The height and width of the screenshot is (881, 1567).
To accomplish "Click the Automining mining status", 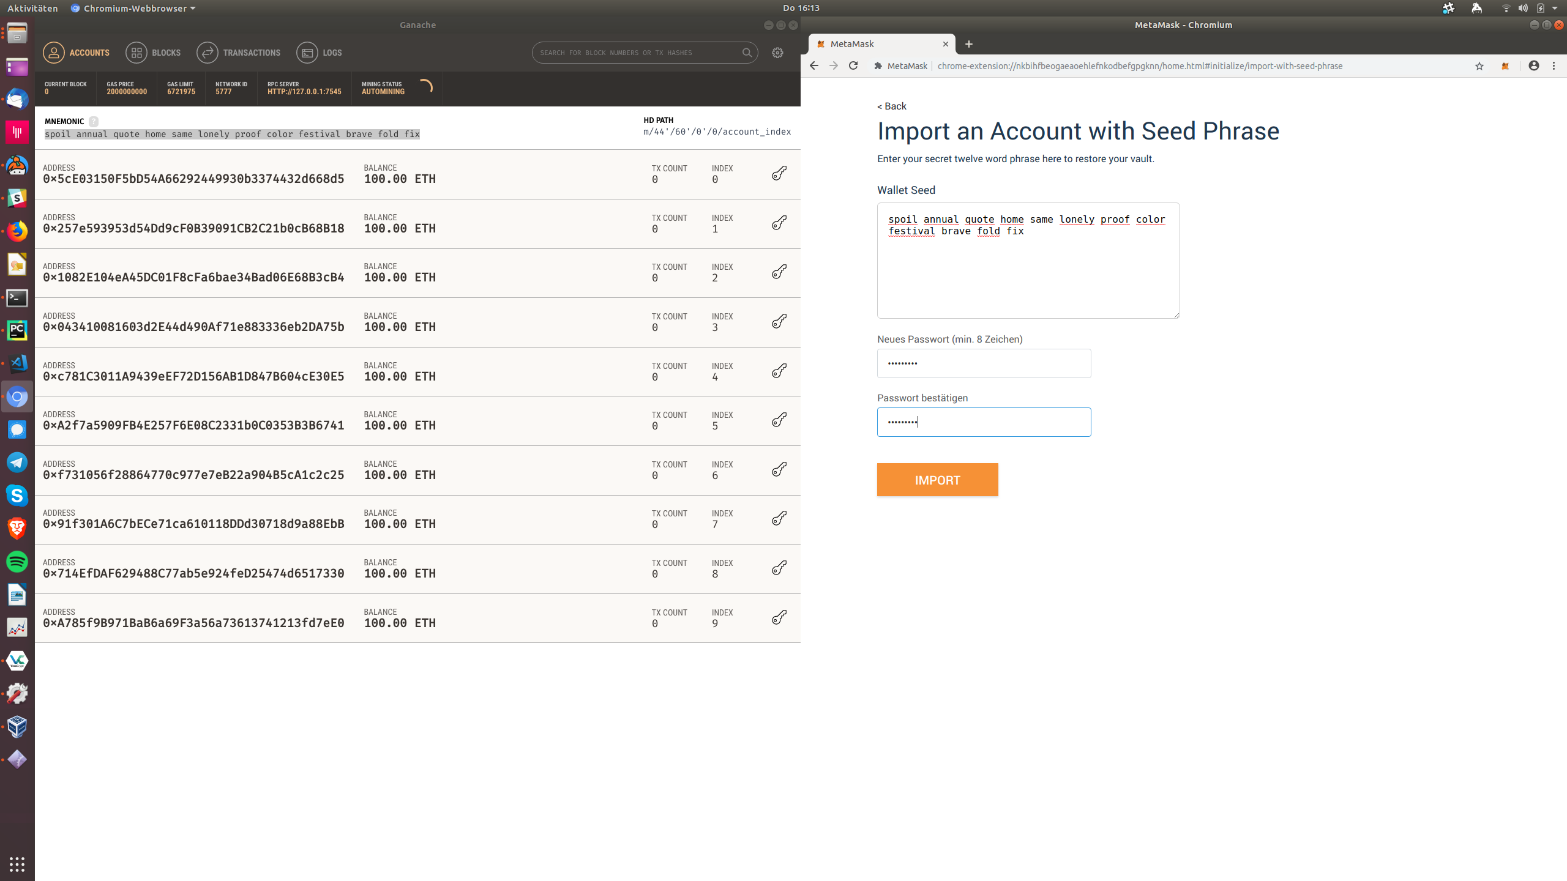I will pyautogui.click(x=383, y=92).
